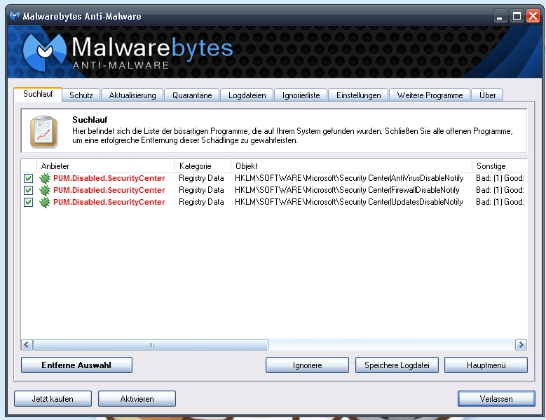This screenshot has width=546, height=420.
Task: Sort by the Kategorie column header
Action: click(203, 165)
